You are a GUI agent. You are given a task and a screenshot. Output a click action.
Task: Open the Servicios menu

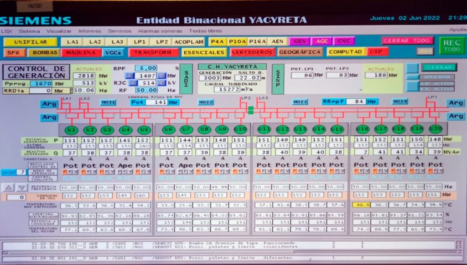click(119, 31)
